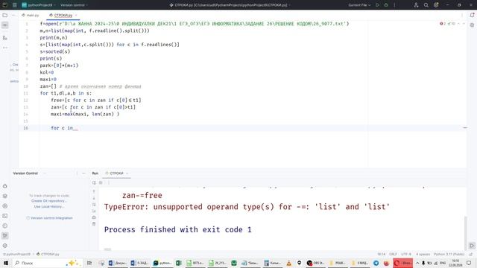
Task: Open Search Everywhere magnifier icon
Action: pyautogui.click(x=426, y=5)
